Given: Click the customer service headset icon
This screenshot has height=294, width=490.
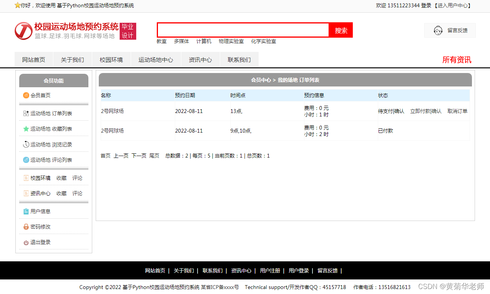Looking at the screenshot, I should click(438, 30).
